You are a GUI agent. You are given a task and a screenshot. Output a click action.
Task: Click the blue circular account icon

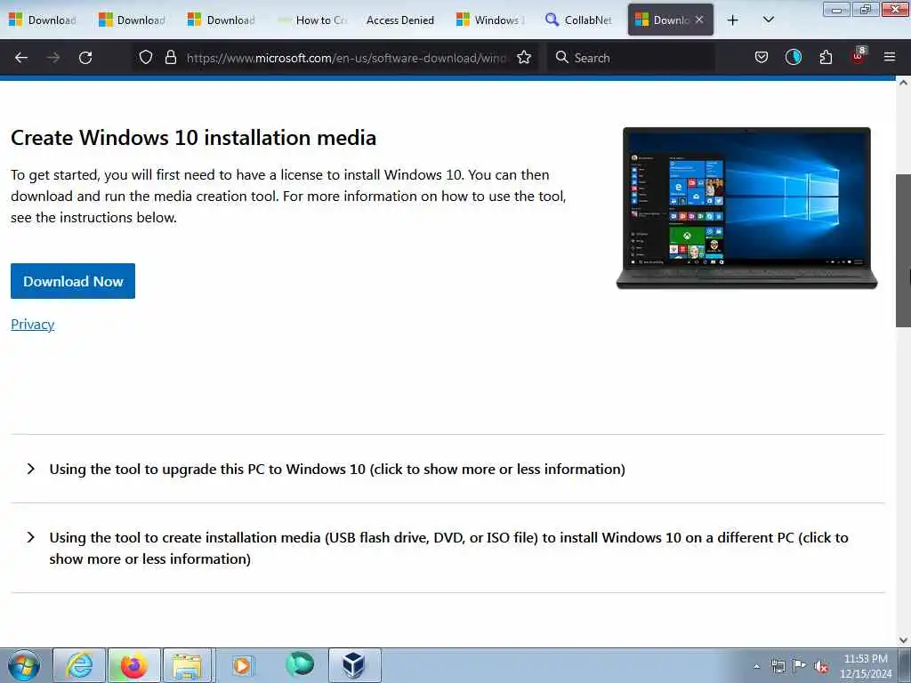click(793, 57)
